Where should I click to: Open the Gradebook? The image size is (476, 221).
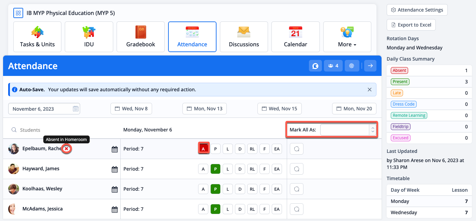click(140, 37)
